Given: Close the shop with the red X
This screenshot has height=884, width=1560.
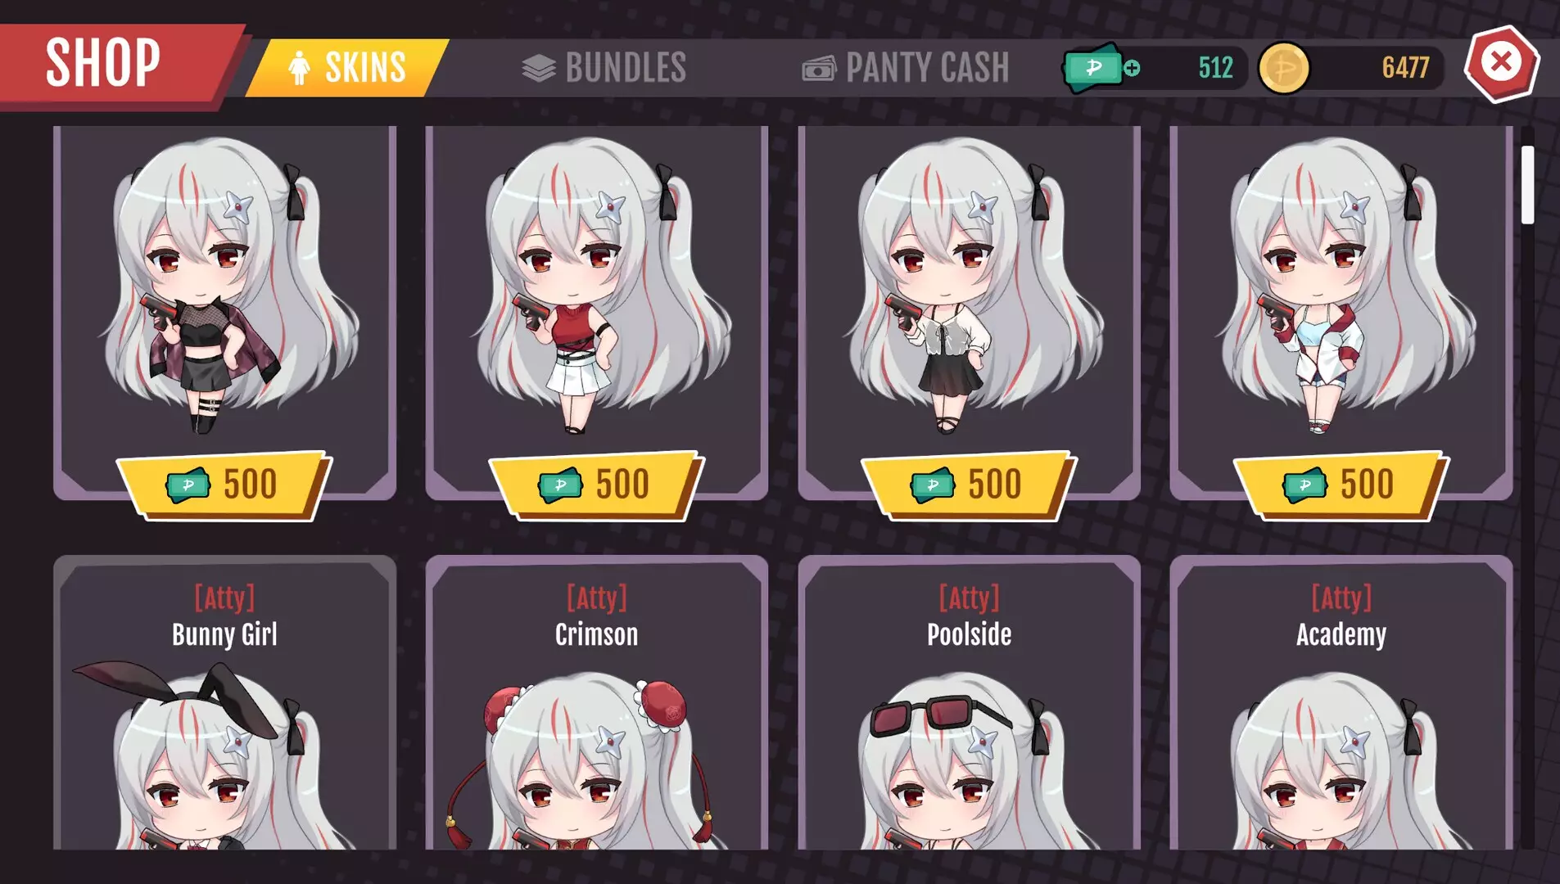Looking at the screenshot, I should [1501, 63].
